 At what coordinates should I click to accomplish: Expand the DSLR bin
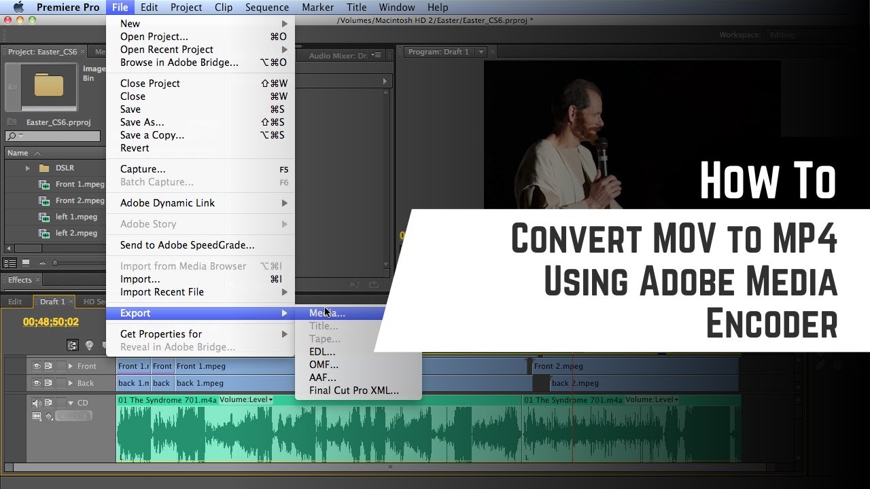(x=28, y=168)
